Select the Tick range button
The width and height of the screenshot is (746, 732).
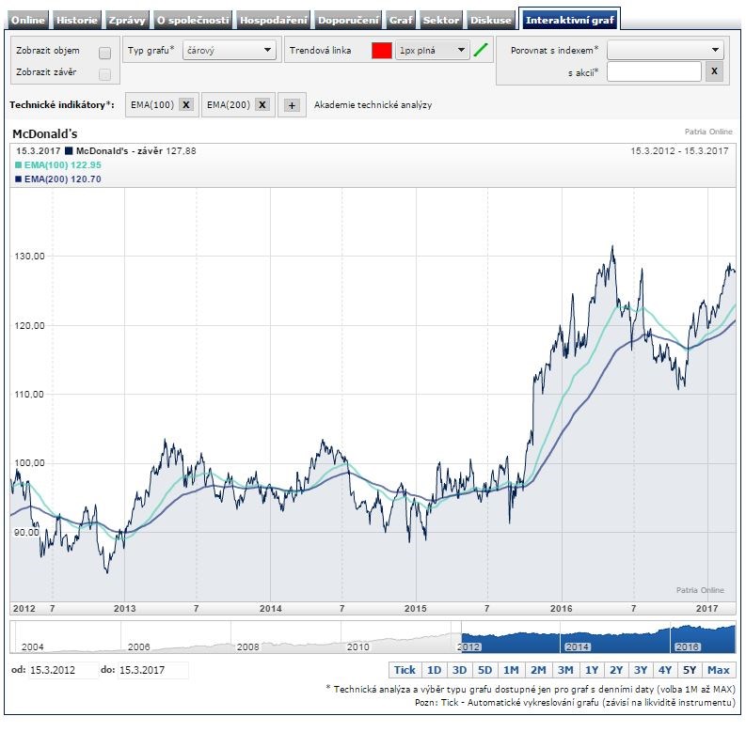[x=405, y=670]
